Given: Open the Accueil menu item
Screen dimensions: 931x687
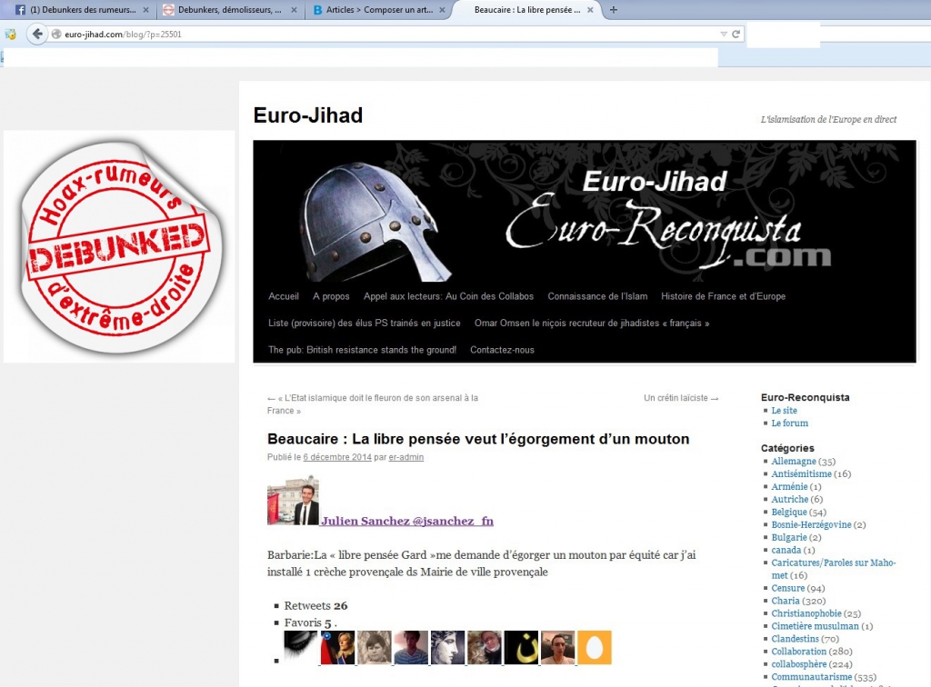Looking at the screenshot, I should point(284,296).
